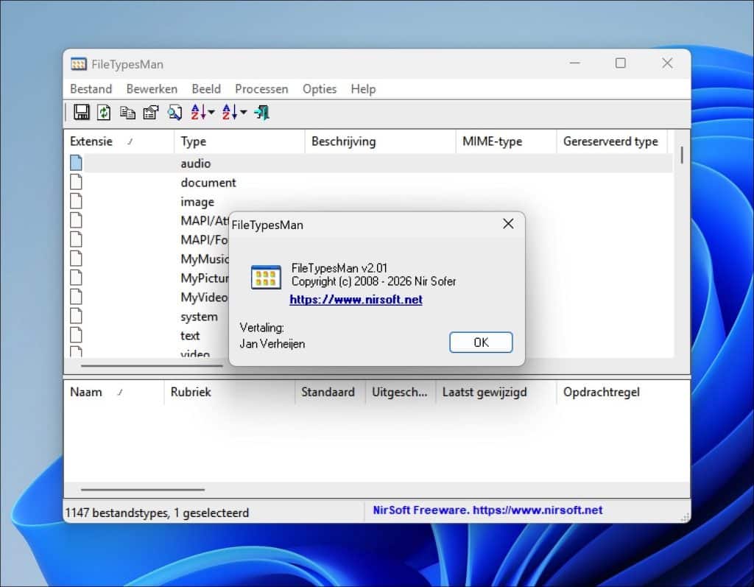Click the Uitgesch... column header
Image resolution: width=754 pixels, height=587 pixels.
tap(400, 392)
